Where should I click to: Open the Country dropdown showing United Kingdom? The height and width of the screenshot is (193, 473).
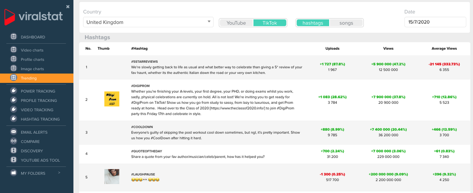(x=148, y=22)
